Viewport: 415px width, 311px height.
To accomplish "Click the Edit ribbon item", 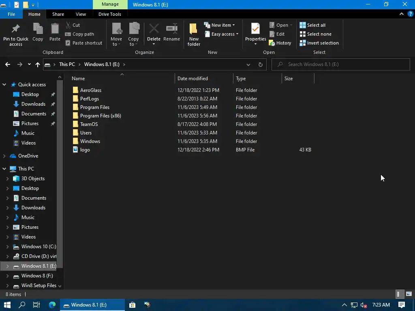I will [x=277, y=34].
